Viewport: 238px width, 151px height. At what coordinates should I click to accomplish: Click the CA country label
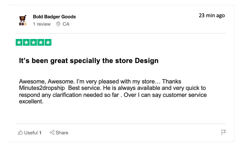[x=66, y=24]
